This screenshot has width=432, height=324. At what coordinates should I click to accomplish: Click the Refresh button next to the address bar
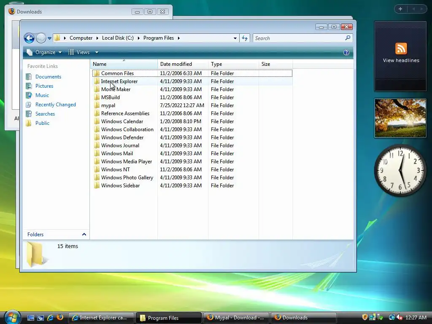[245, 38]
